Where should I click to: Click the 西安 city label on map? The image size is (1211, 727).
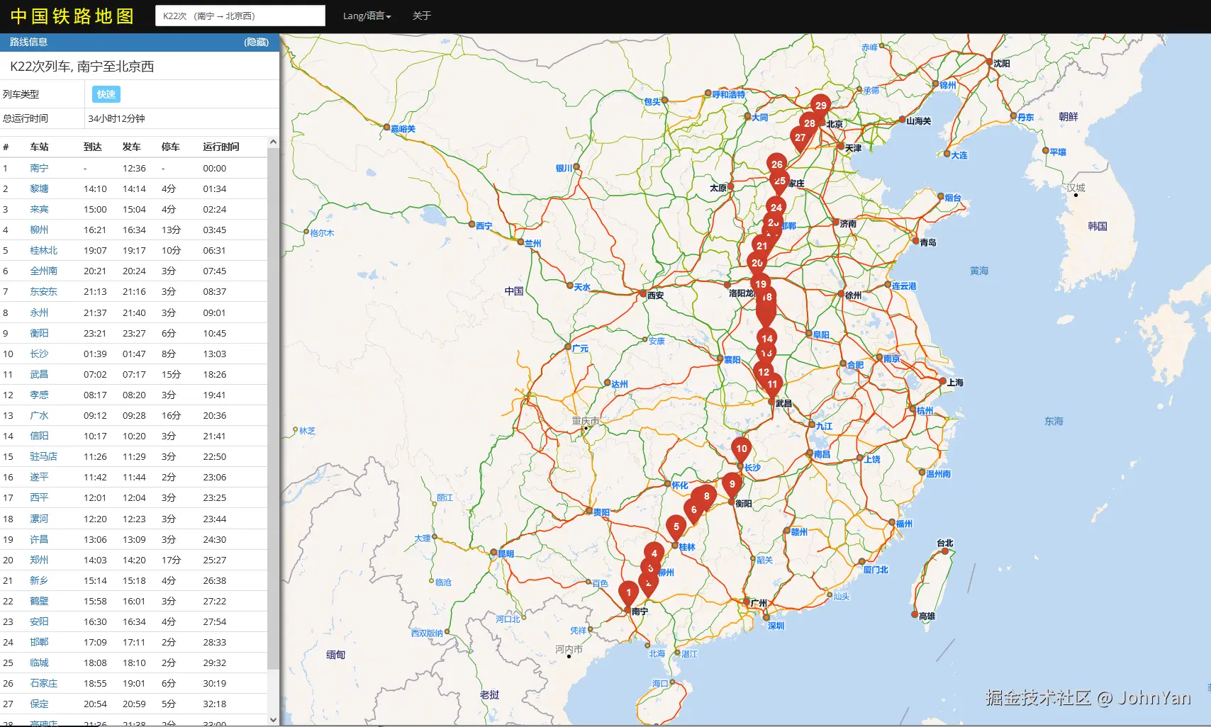pos(655,295)
